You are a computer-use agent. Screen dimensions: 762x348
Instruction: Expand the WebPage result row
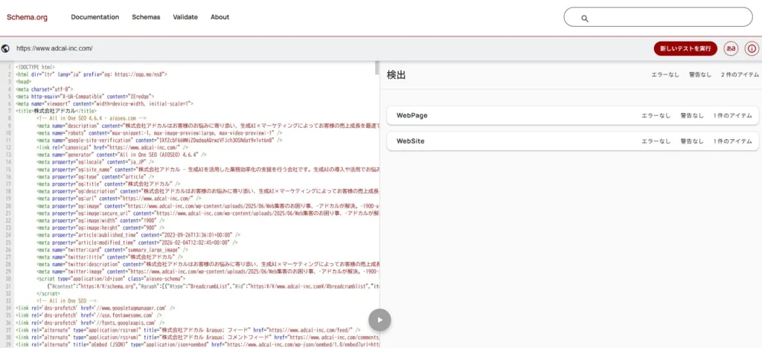[x=572, y=115]
